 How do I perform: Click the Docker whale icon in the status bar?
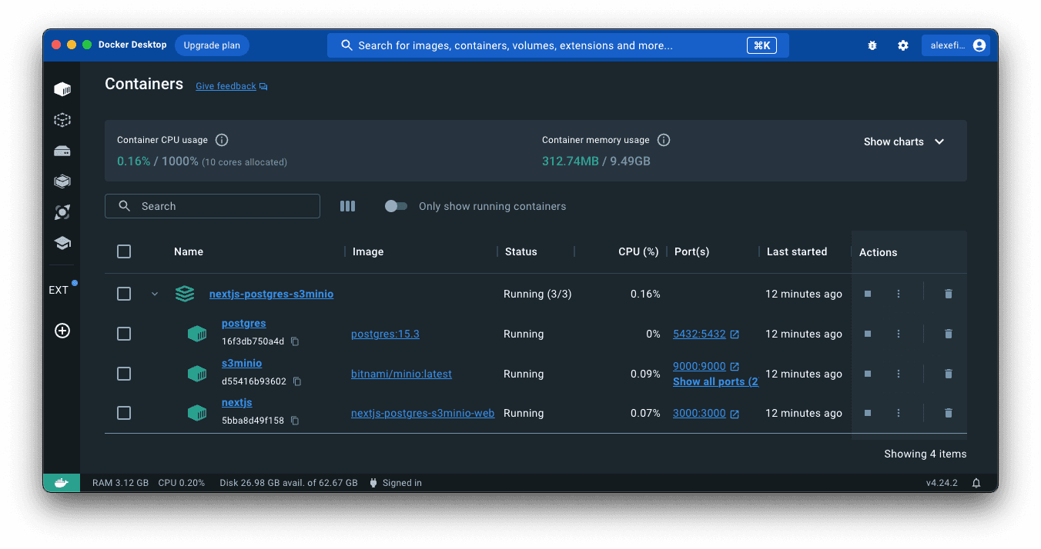tap(62, 483)
